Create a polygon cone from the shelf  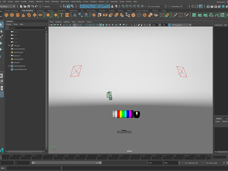tap(23, 15)
